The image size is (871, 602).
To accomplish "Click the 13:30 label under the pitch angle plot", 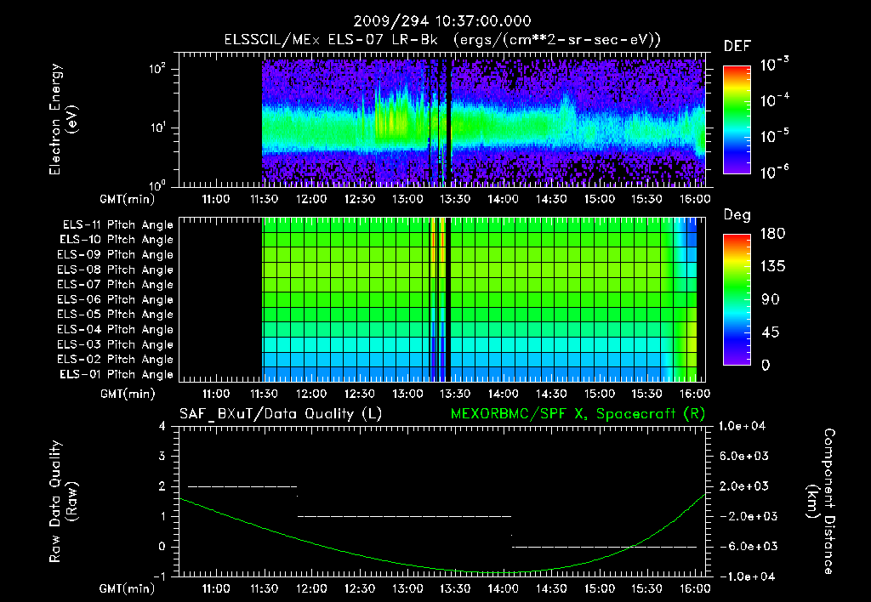I will pos(456,394).
